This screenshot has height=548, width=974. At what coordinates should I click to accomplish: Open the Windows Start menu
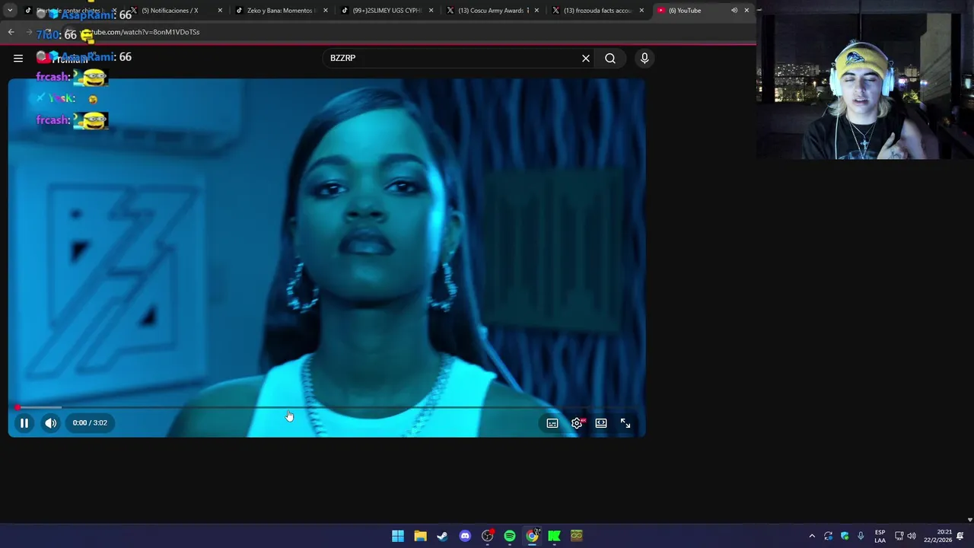(398, 536)
